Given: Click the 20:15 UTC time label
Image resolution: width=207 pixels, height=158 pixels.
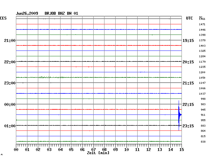Looking at the screenshot, I should (188, 62).
